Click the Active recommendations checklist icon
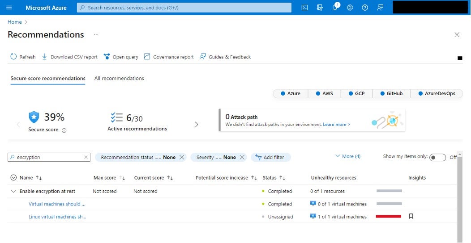Image resolution: width=471 pixels, height=243 pixels. (117, 117)
